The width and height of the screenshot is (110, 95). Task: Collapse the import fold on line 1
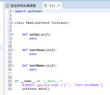[x=13, y=11]
